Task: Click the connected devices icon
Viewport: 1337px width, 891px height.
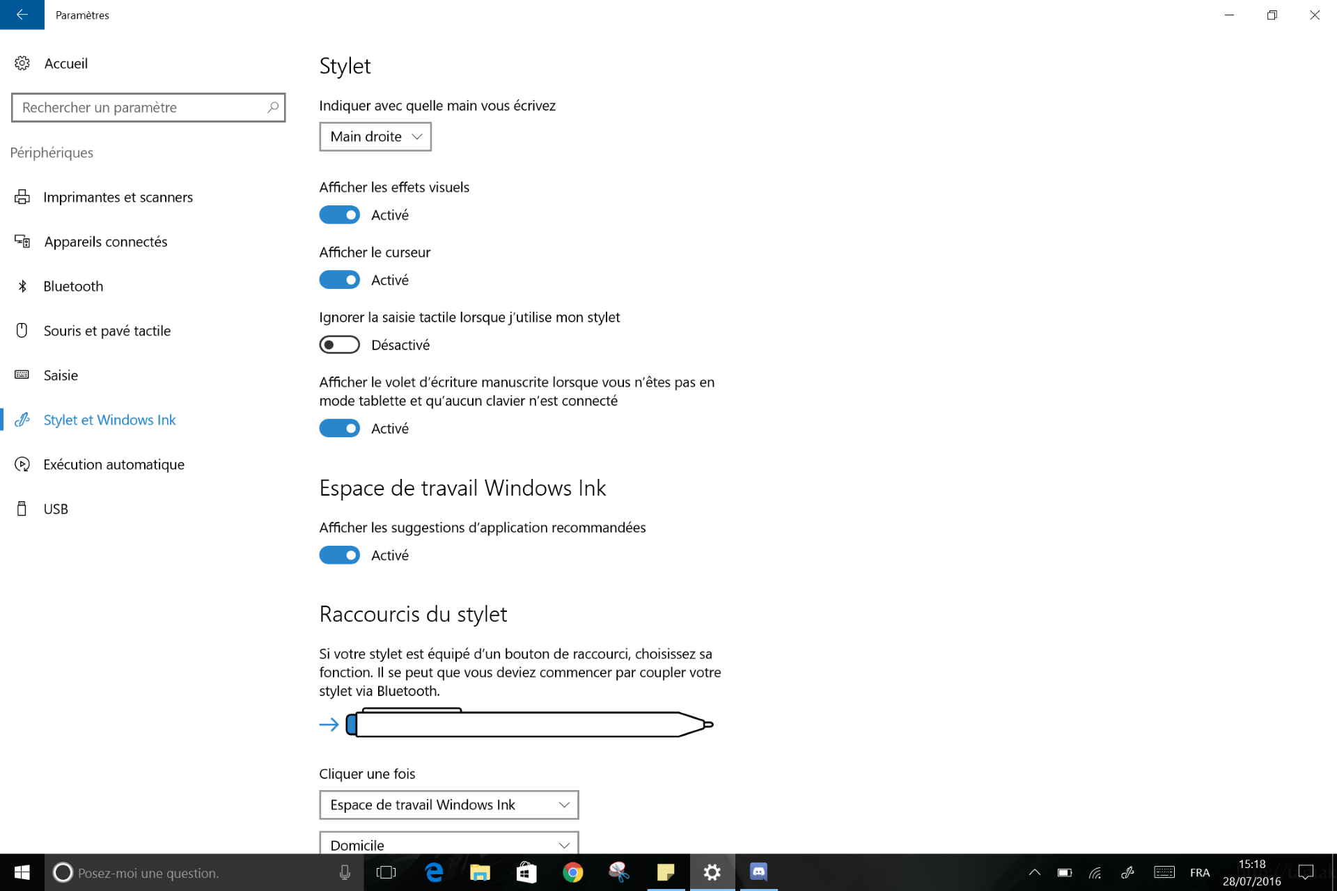Action: [22, 242]
